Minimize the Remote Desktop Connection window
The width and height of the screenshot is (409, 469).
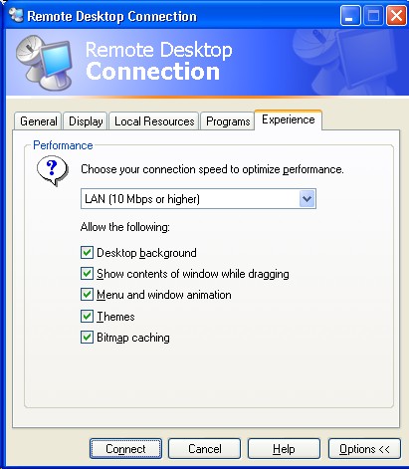pos(350,15)
